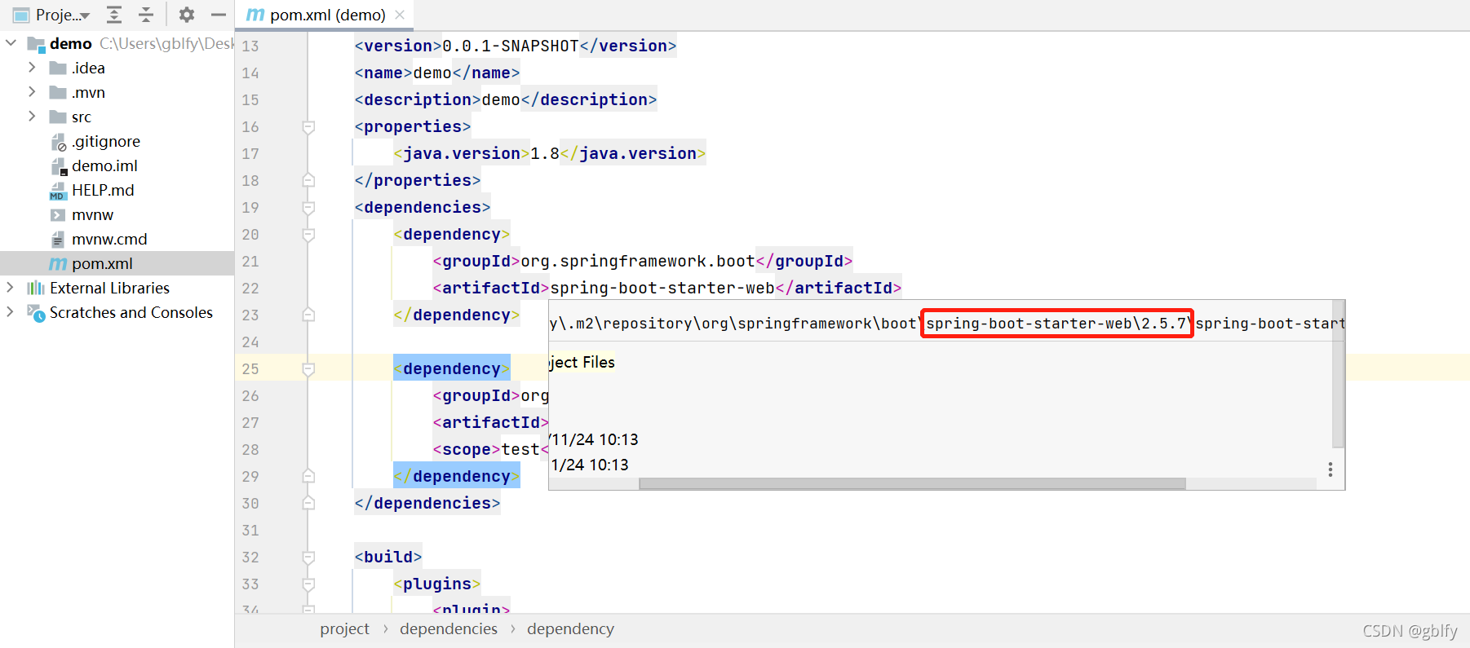Click the Collapse All icon in Project toolbar
The image size is (1470, 648).
coord(146,15)
